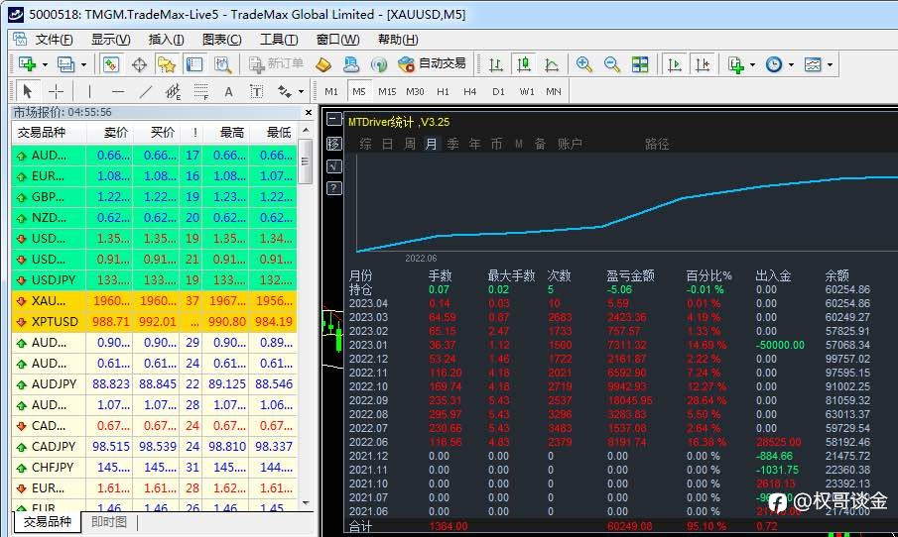Open MetaEditor via the yellow book icon
The image size is (898, 537).
pos(323,64)
